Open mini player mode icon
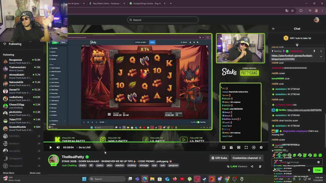The width and height of the screenshot is (326, 183). coord(224,147)
